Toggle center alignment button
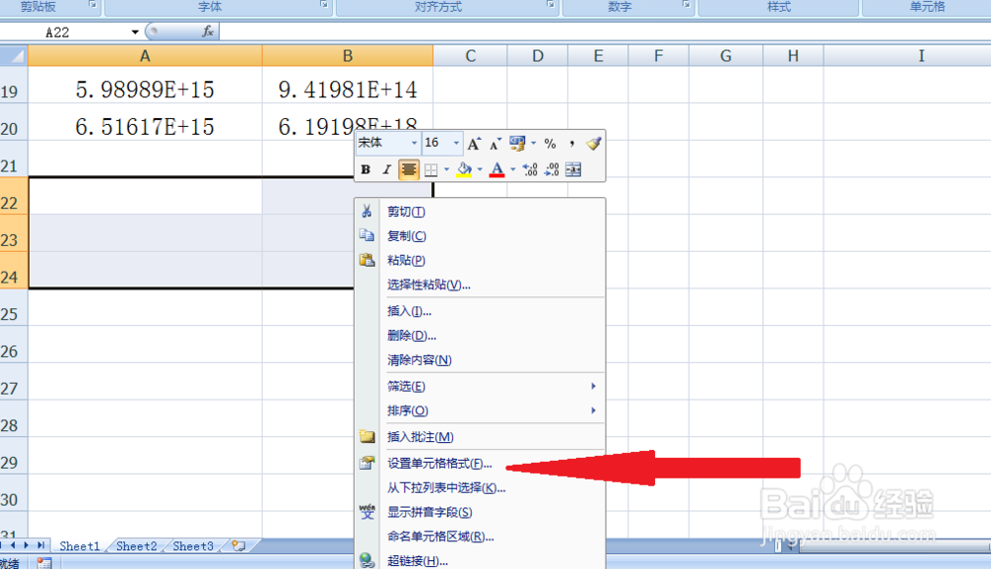 click(x=409, y=170)
